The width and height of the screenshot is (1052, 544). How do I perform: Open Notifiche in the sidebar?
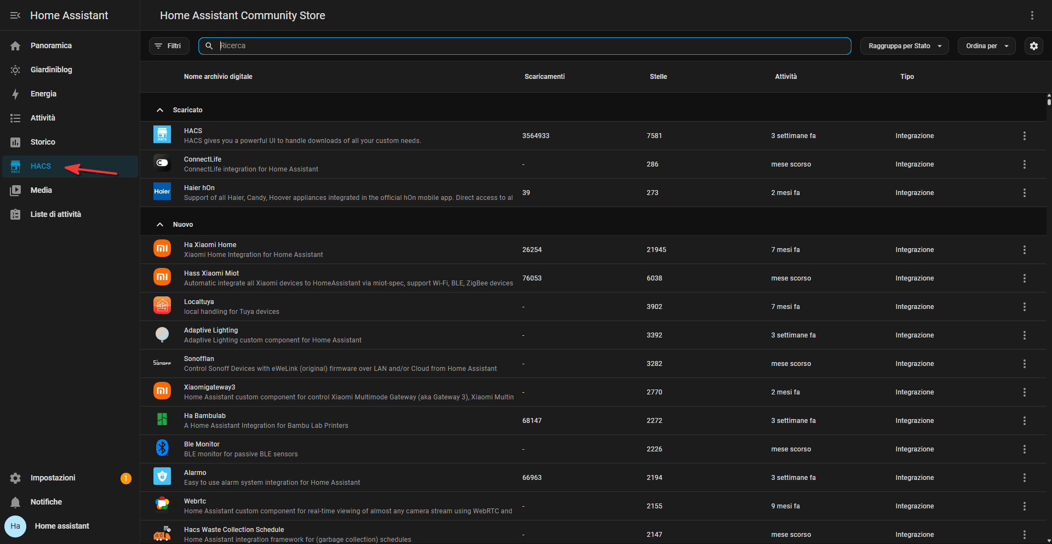(x=70, y=502)
